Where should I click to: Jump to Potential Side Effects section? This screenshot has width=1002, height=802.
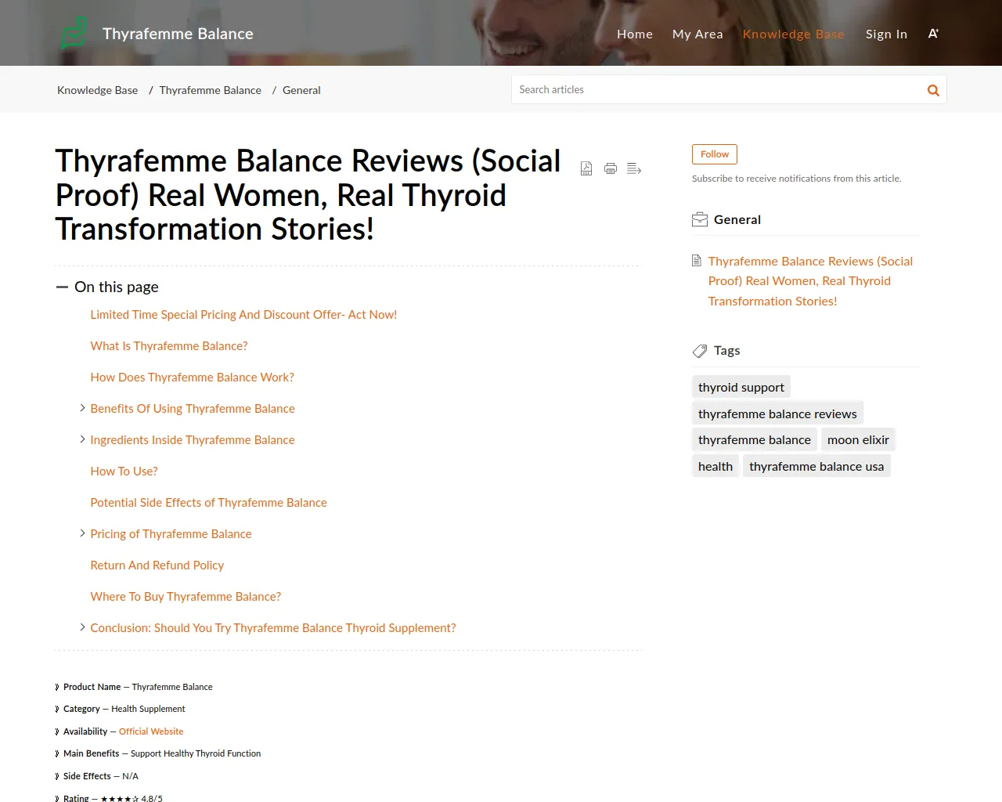tap(208, 502)
